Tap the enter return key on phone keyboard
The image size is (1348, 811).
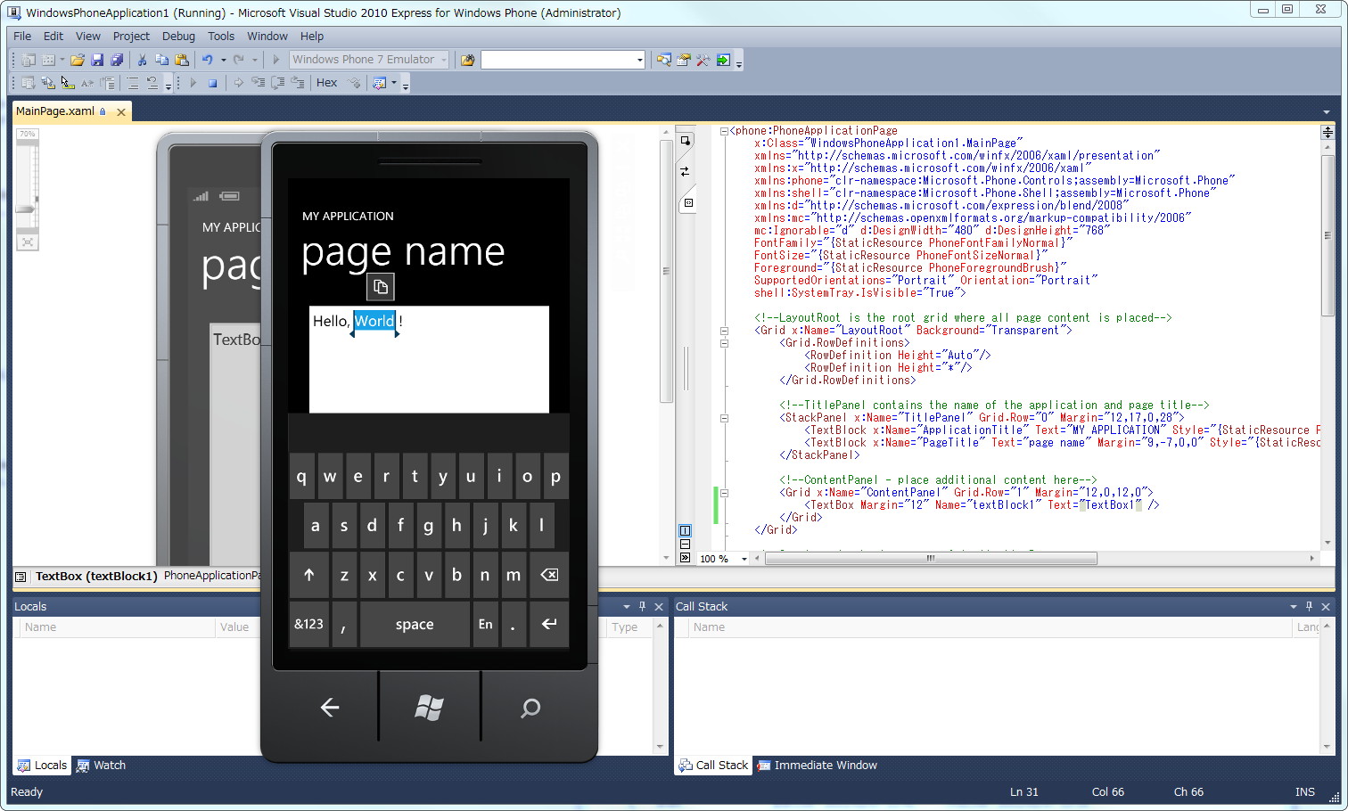pos(549,625)
